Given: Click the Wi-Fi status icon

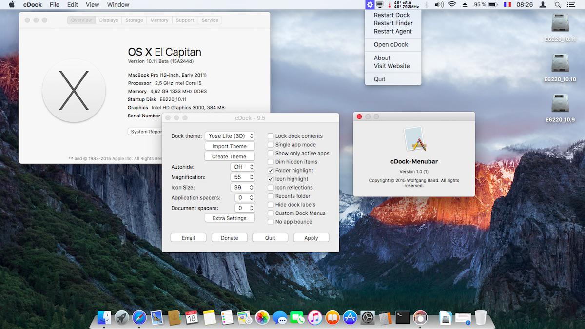Looking at the screenshot, I should (x=452, y=5).
